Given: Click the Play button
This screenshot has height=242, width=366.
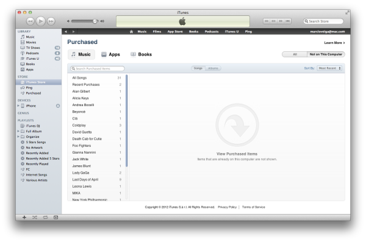Looking at the screenshot, I should [x=41, y=21].
